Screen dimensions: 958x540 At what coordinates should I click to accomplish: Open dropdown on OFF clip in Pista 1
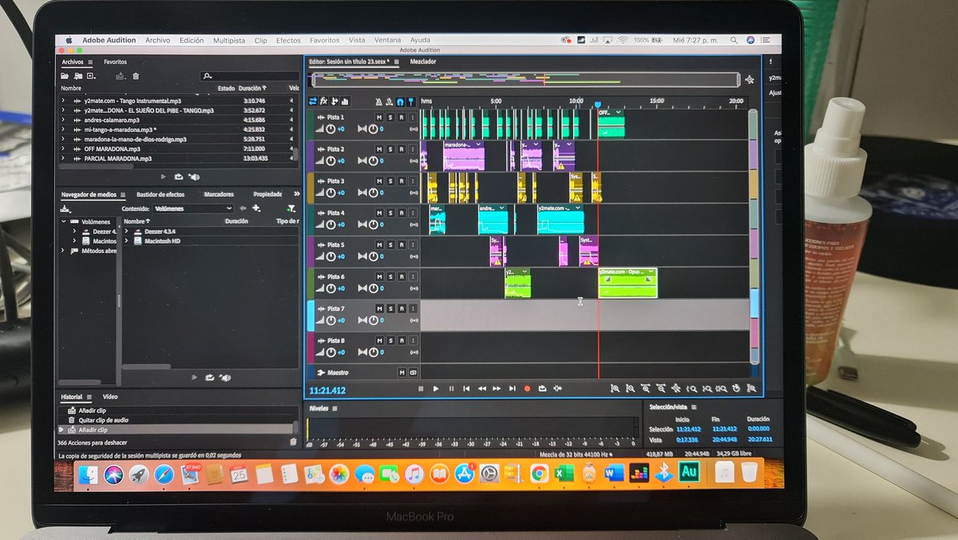click(619, 113)
